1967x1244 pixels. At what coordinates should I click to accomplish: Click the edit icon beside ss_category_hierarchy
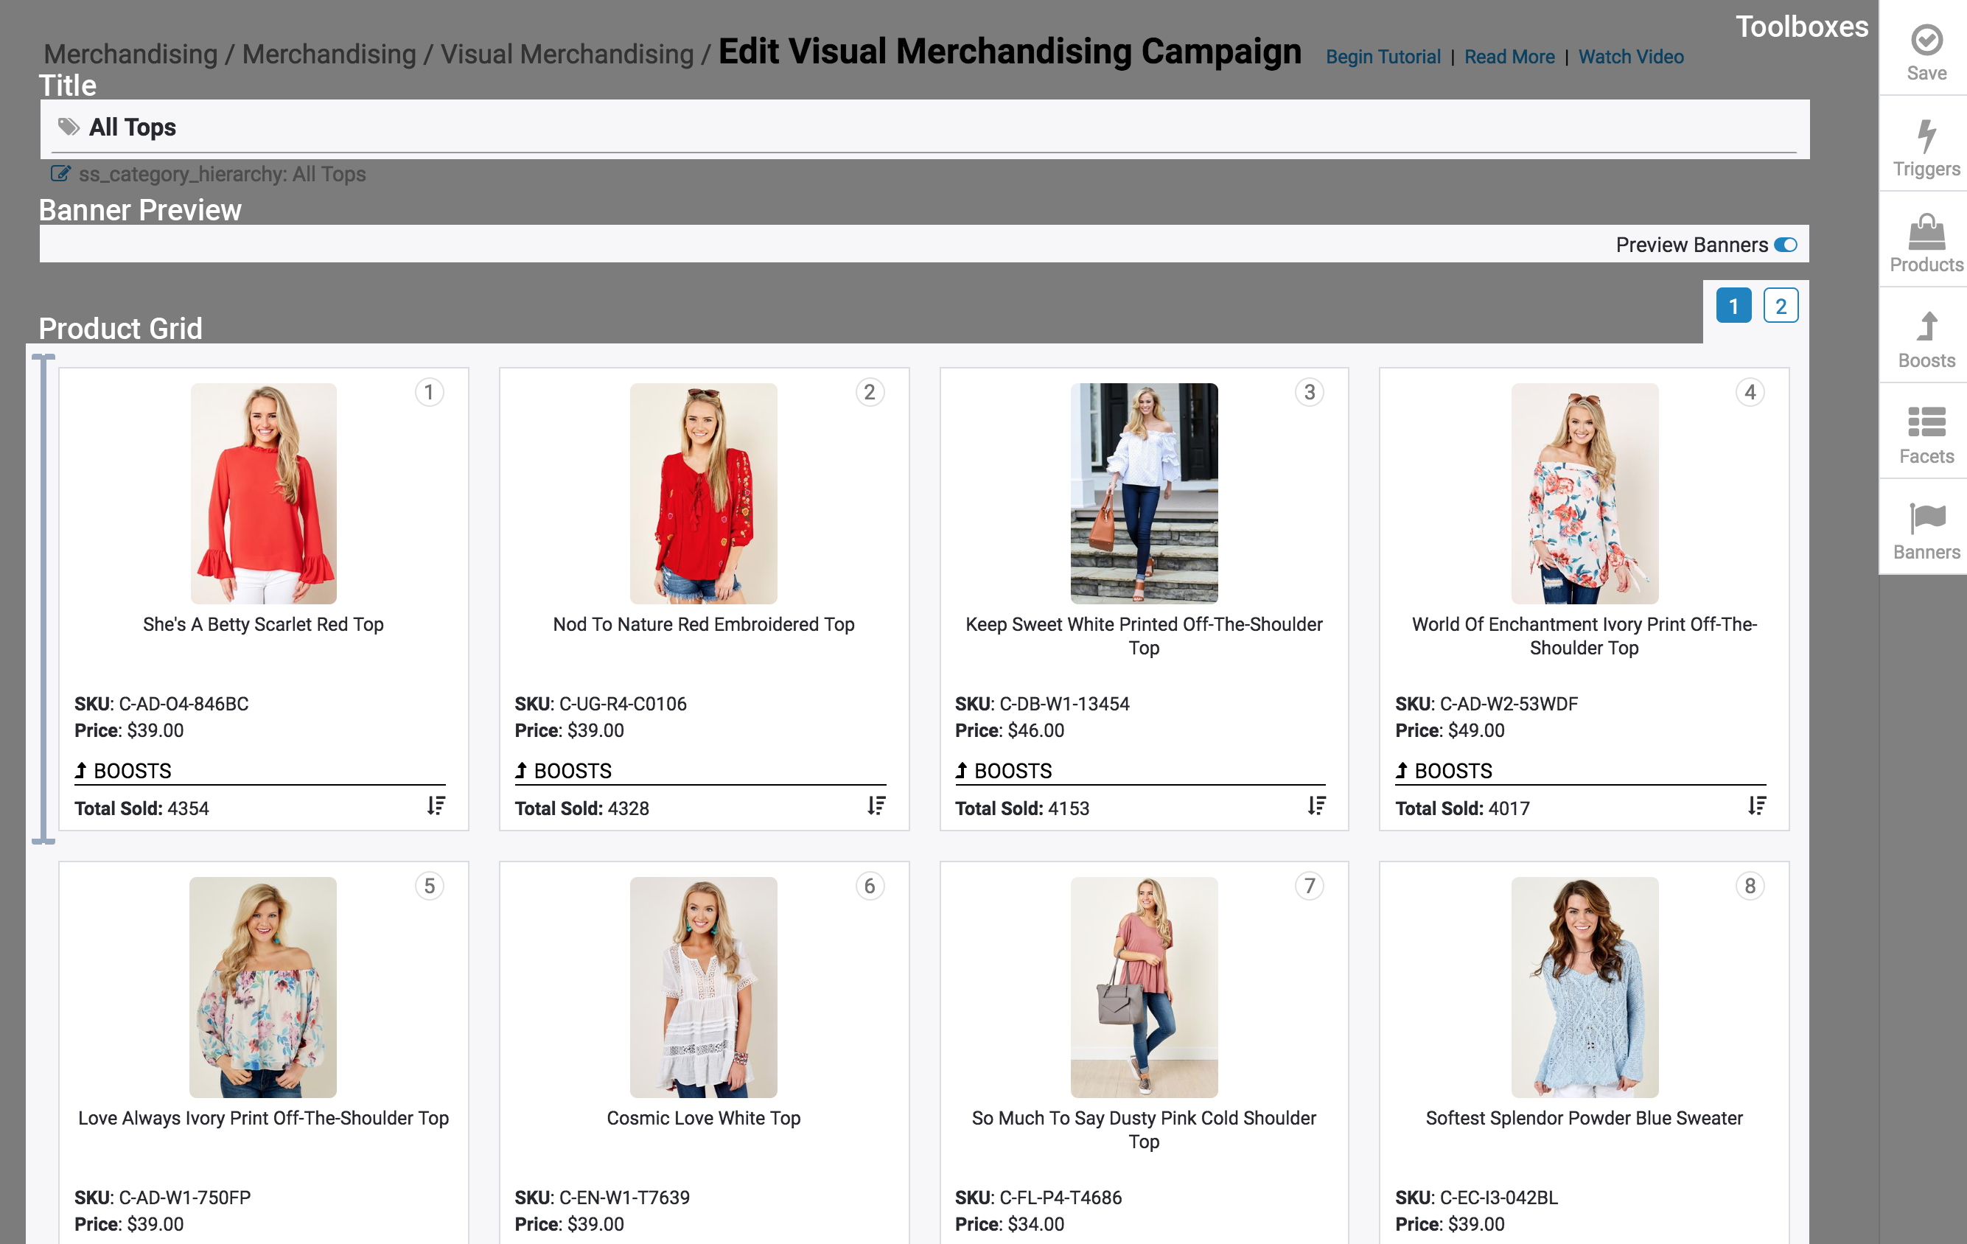60,174
